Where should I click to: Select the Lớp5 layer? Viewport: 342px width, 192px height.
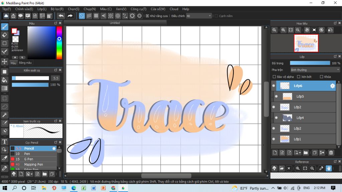305,96
